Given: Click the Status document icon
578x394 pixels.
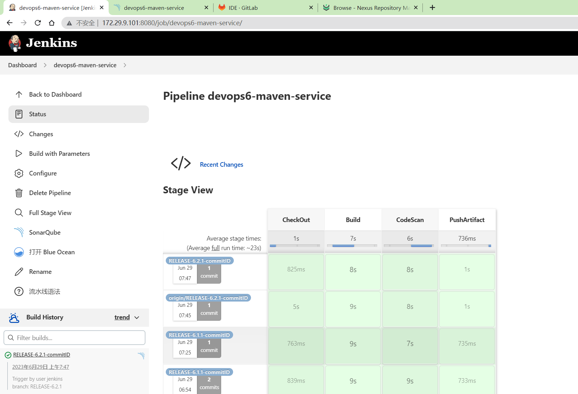Looking at the screenshot, I should (19, 114).
